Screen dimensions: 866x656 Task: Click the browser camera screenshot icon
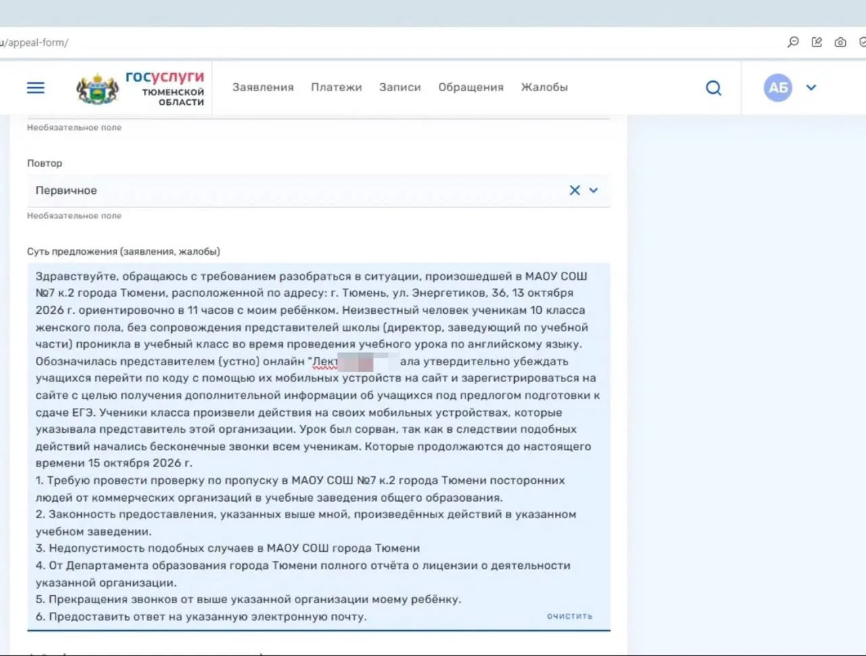point(840,42)
